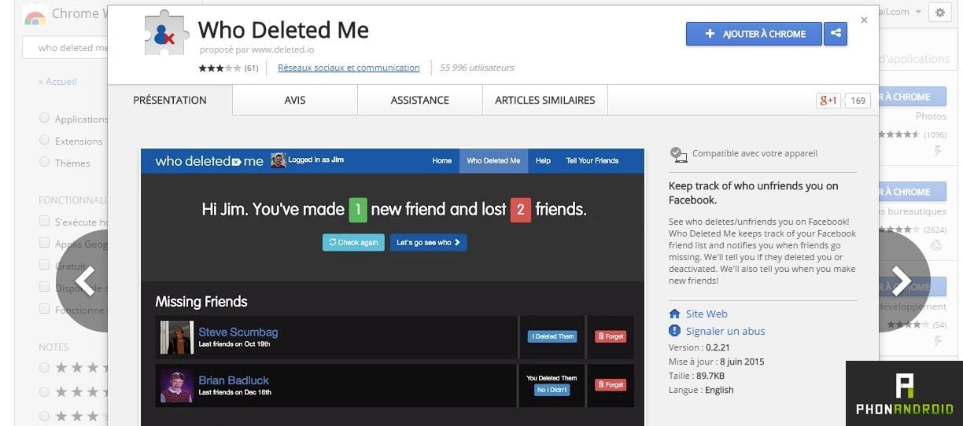The width and height of the screenshot is (963, 426).
Task: Click the share icon button
Action: coord(836,34)
